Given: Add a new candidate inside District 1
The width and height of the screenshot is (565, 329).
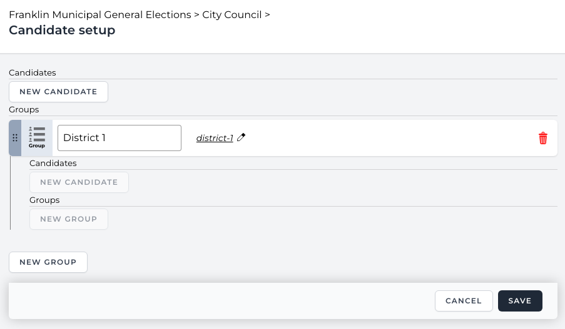Looking at the screenshot, I should point(79,182).
